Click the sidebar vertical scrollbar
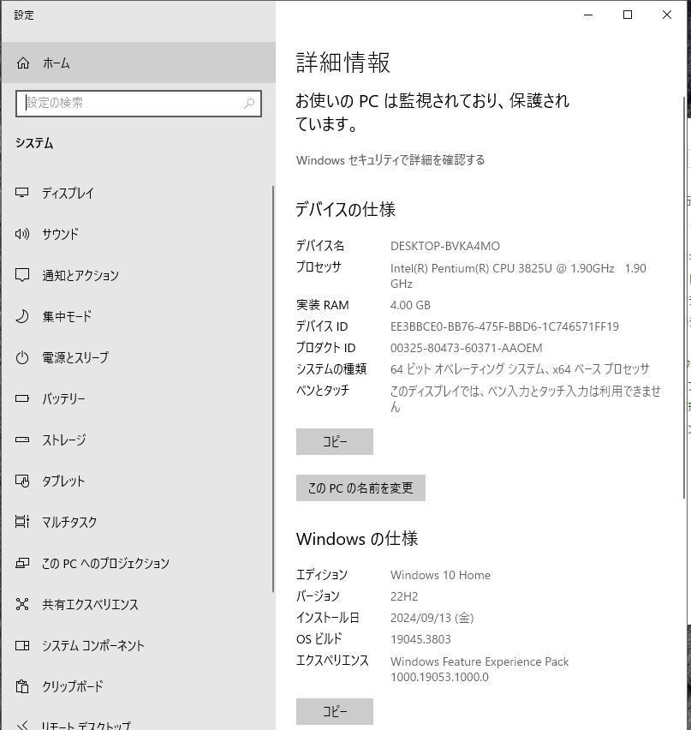This screenshot has height=730, width=691. [273, 389]
